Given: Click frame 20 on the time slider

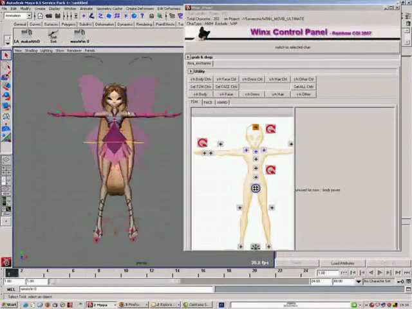Looking at the screenshot, I should point(254,272).
